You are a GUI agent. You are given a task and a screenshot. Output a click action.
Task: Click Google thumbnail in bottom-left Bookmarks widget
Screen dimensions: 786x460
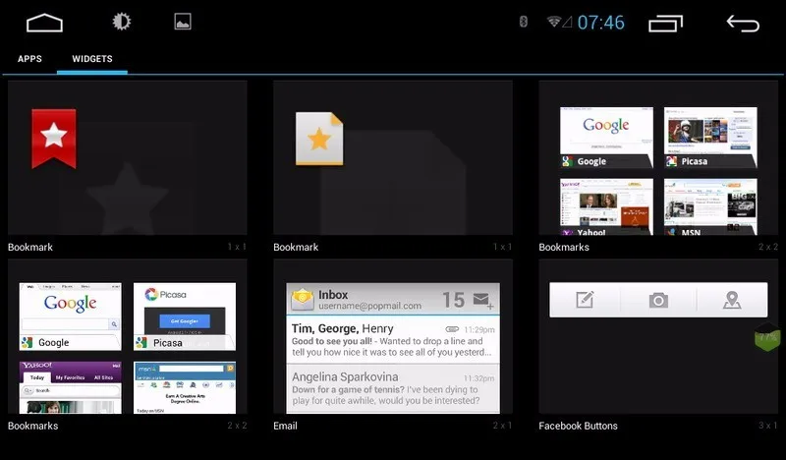(x=70, y=316)
